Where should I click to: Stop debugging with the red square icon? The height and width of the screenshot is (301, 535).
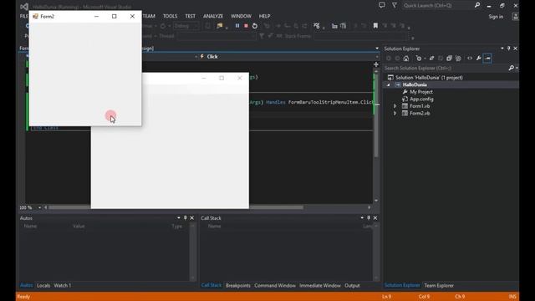246,26
